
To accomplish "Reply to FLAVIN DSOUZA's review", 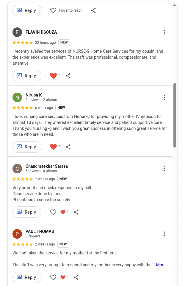I will point(27,76).
